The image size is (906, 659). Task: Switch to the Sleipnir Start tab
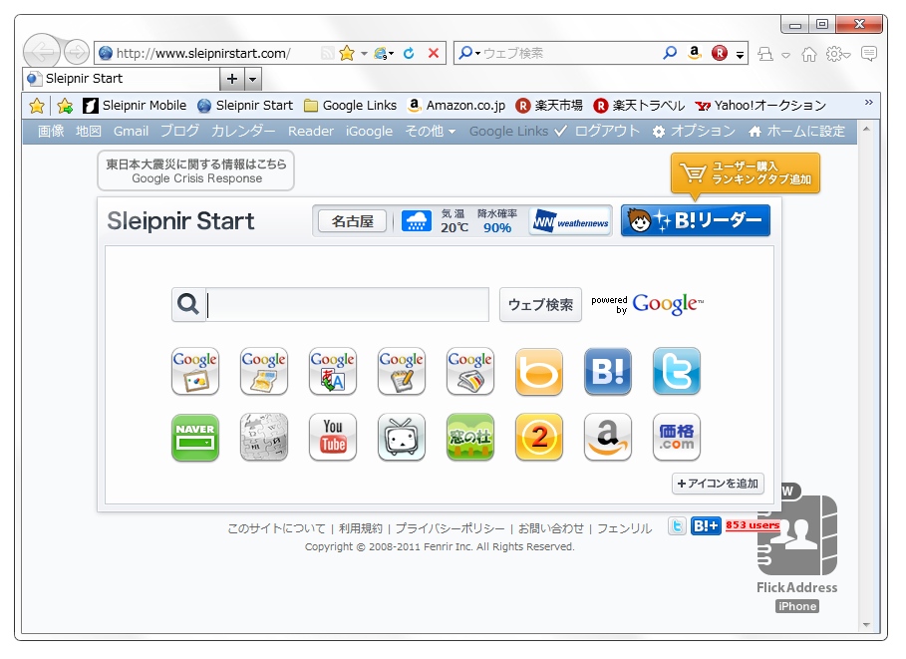coord(122,79)
